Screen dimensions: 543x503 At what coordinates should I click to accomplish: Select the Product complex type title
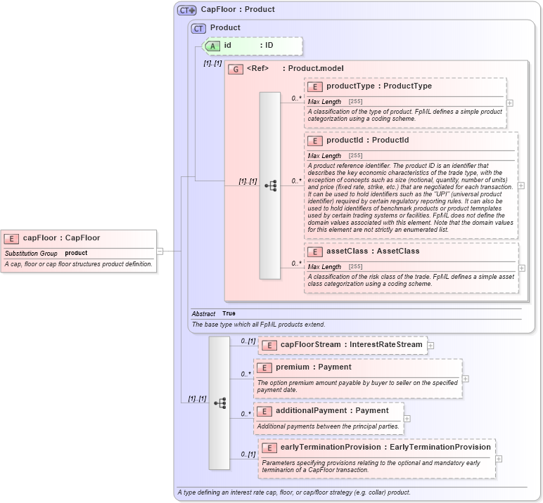coord(225,27)
